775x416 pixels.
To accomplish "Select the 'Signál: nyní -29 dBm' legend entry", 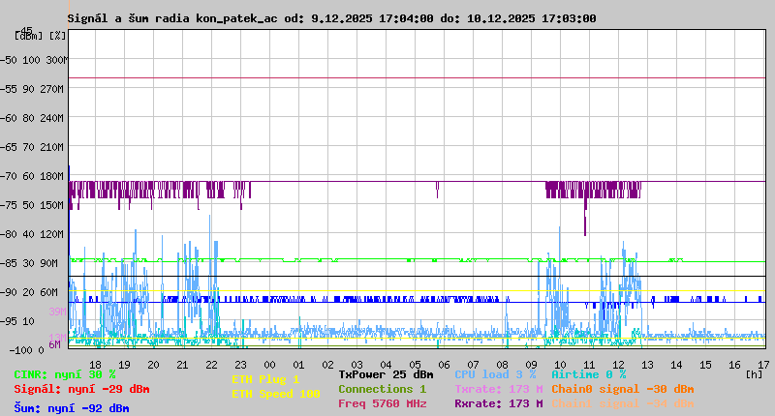I will click(x=81, y=389).
